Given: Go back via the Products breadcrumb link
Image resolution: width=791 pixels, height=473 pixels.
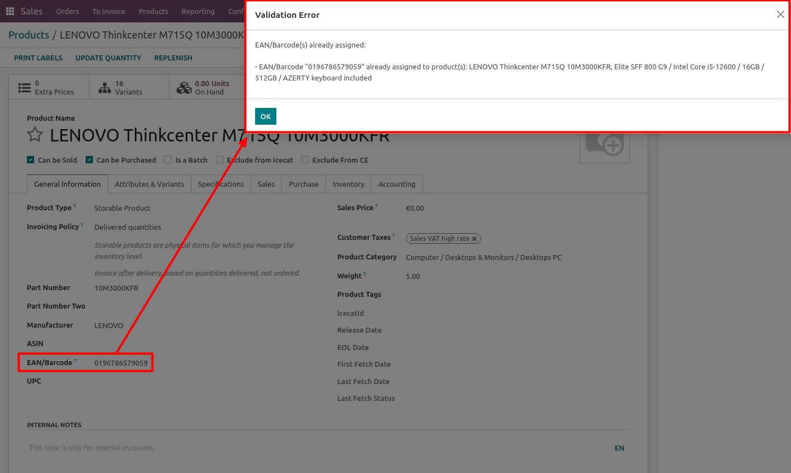Looking at the screenshot, I should 29,35.
